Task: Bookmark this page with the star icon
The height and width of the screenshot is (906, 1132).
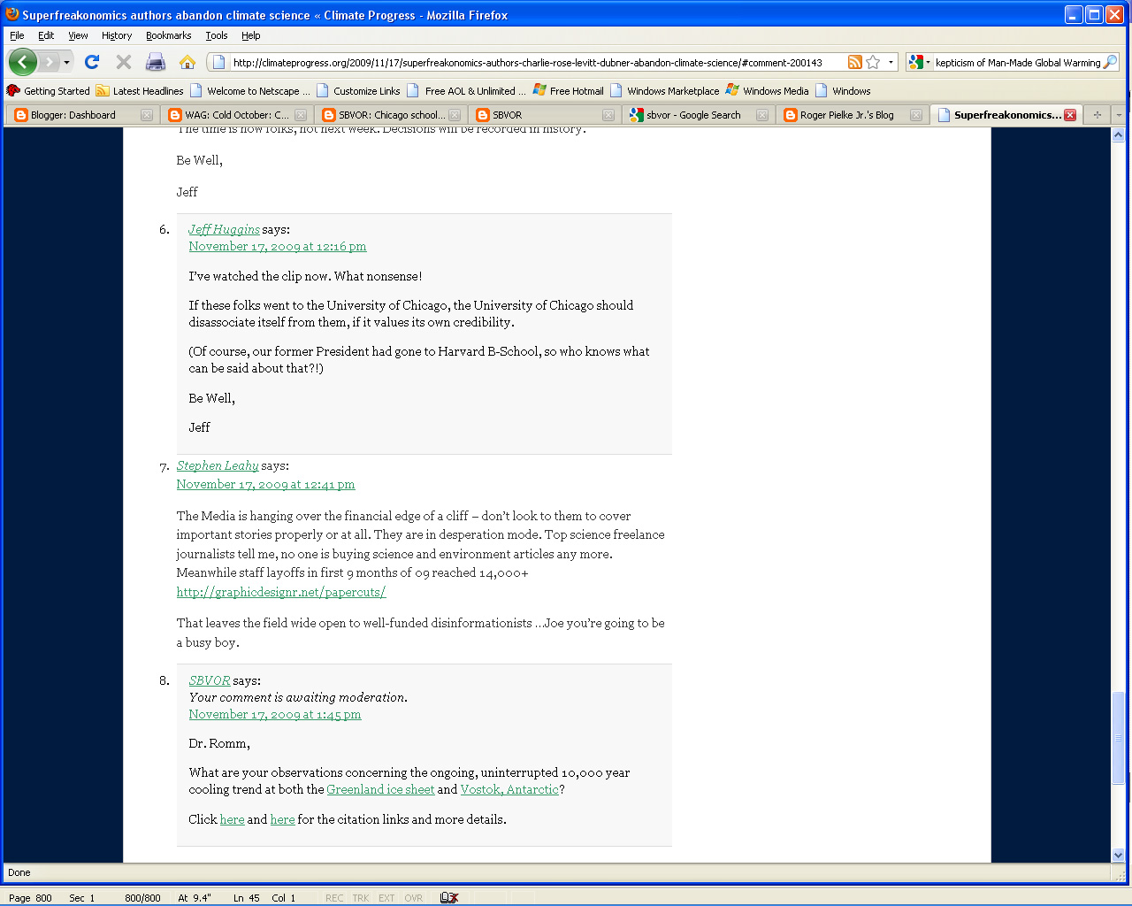Action: click(873, 62)
